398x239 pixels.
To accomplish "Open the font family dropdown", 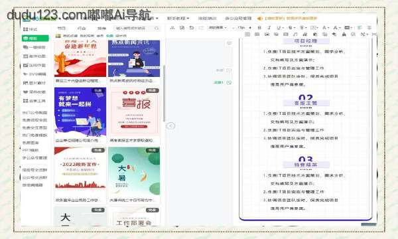I will [x=218, y=28].
